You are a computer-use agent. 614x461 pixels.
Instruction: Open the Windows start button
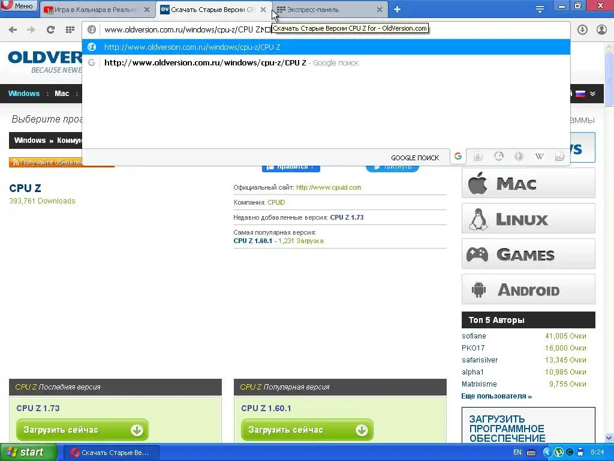pos(28,453)
